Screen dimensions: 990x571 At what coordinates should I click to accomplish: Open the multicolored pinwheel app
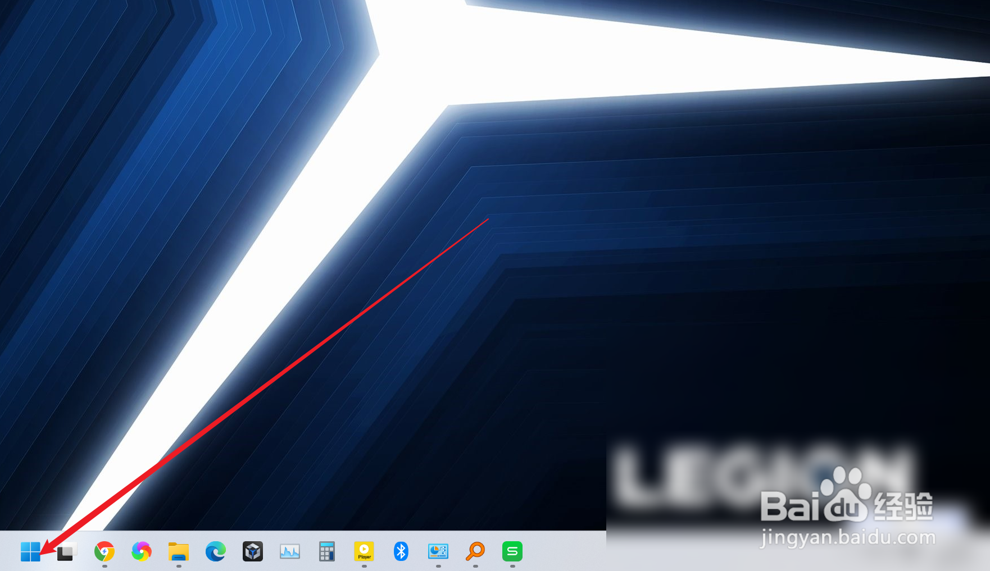pyautogui.click(x=142, y=551)
